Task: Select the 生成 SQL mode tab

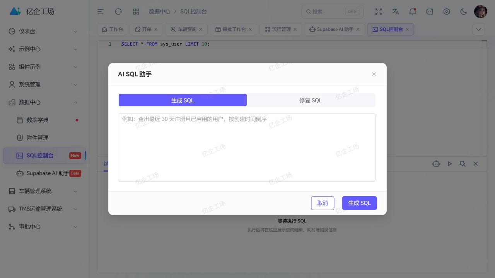Action: point(183,100)
